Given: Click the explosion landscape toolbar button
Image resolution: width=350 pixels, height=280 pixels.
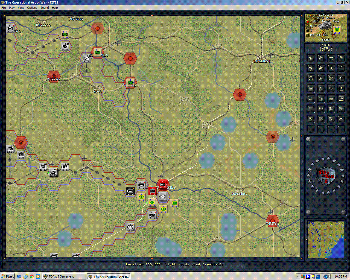Looking at the screenshot, I should (x=331, y=109).
